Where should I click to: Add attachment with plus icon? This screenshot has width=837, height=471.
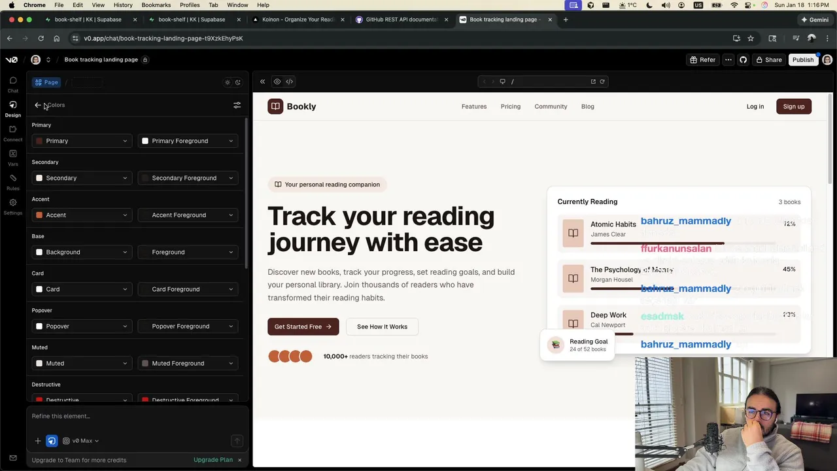37,441
